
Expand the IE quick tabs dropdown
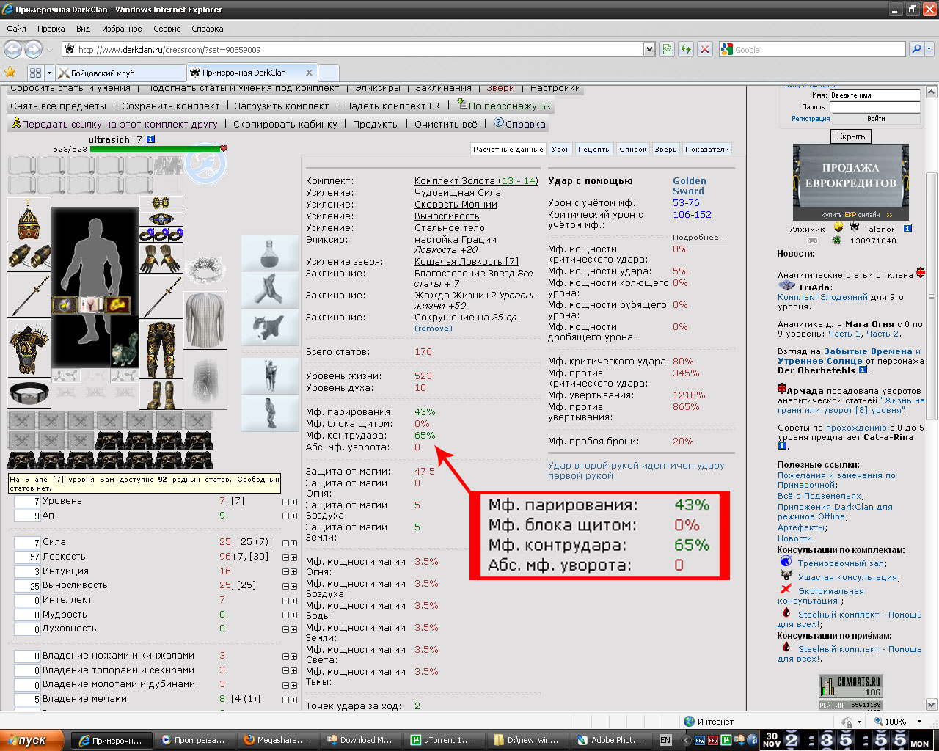pyautogui.click(x=49, y=73)
